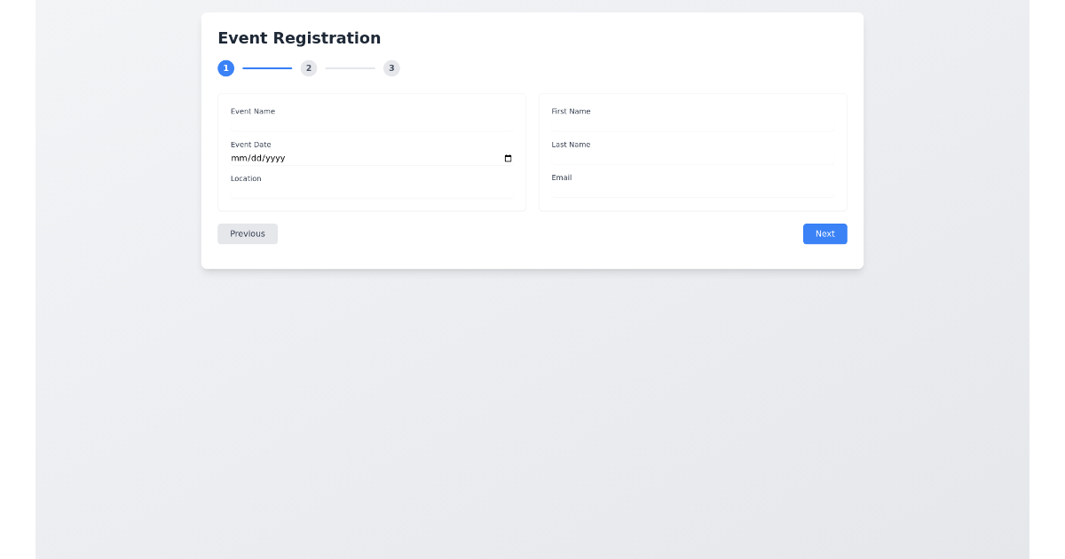Select step 3 in the progress indicator
Screen dimensions: 1065x559
(391, 67)
